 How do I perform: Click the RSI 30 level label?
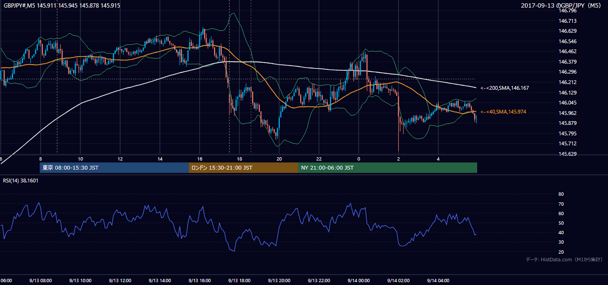point(561,242)
